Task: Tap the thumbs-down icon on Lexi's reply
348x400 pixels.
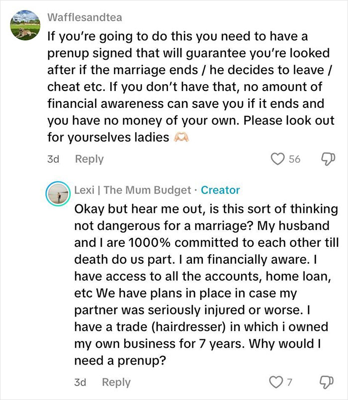Action: [326, 382]
